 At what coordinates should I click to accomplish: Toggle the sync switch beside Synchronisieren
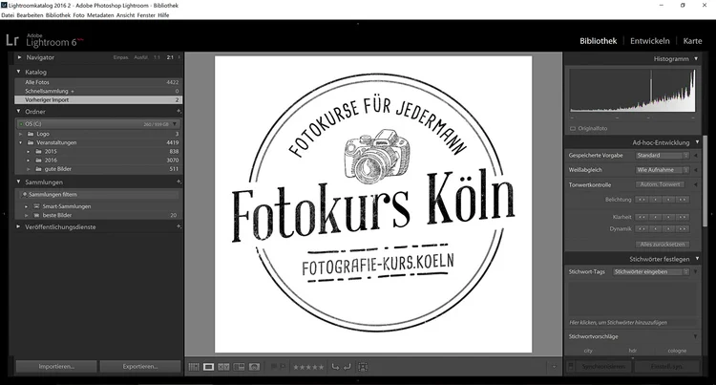pyautogui.click(x=571, y=366)
